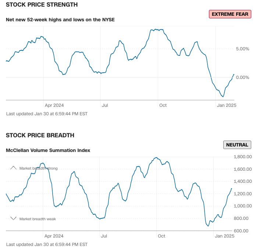The width and height of the screenshot is (263, 250).
Task: Select the STOCK PRICE STRENGTH heading
Action: (x=42, y=5)
